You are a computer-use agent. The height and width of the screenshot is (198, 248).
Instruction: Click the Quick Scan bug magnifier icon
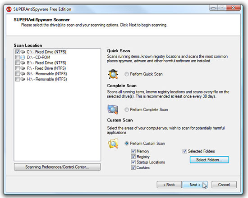[113, 74]
